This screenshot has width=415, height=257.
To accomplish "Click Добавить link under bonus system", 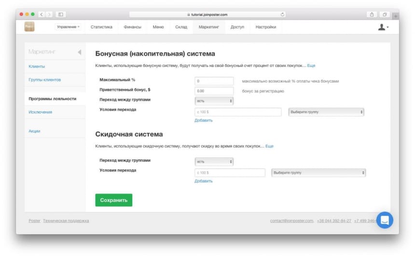I will 203,120.
